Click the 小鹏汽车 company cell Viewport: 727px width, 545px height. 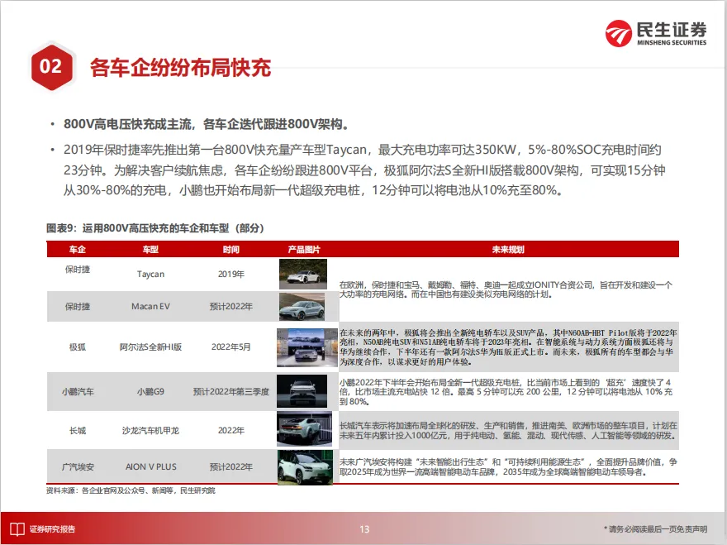coord(78,391)
